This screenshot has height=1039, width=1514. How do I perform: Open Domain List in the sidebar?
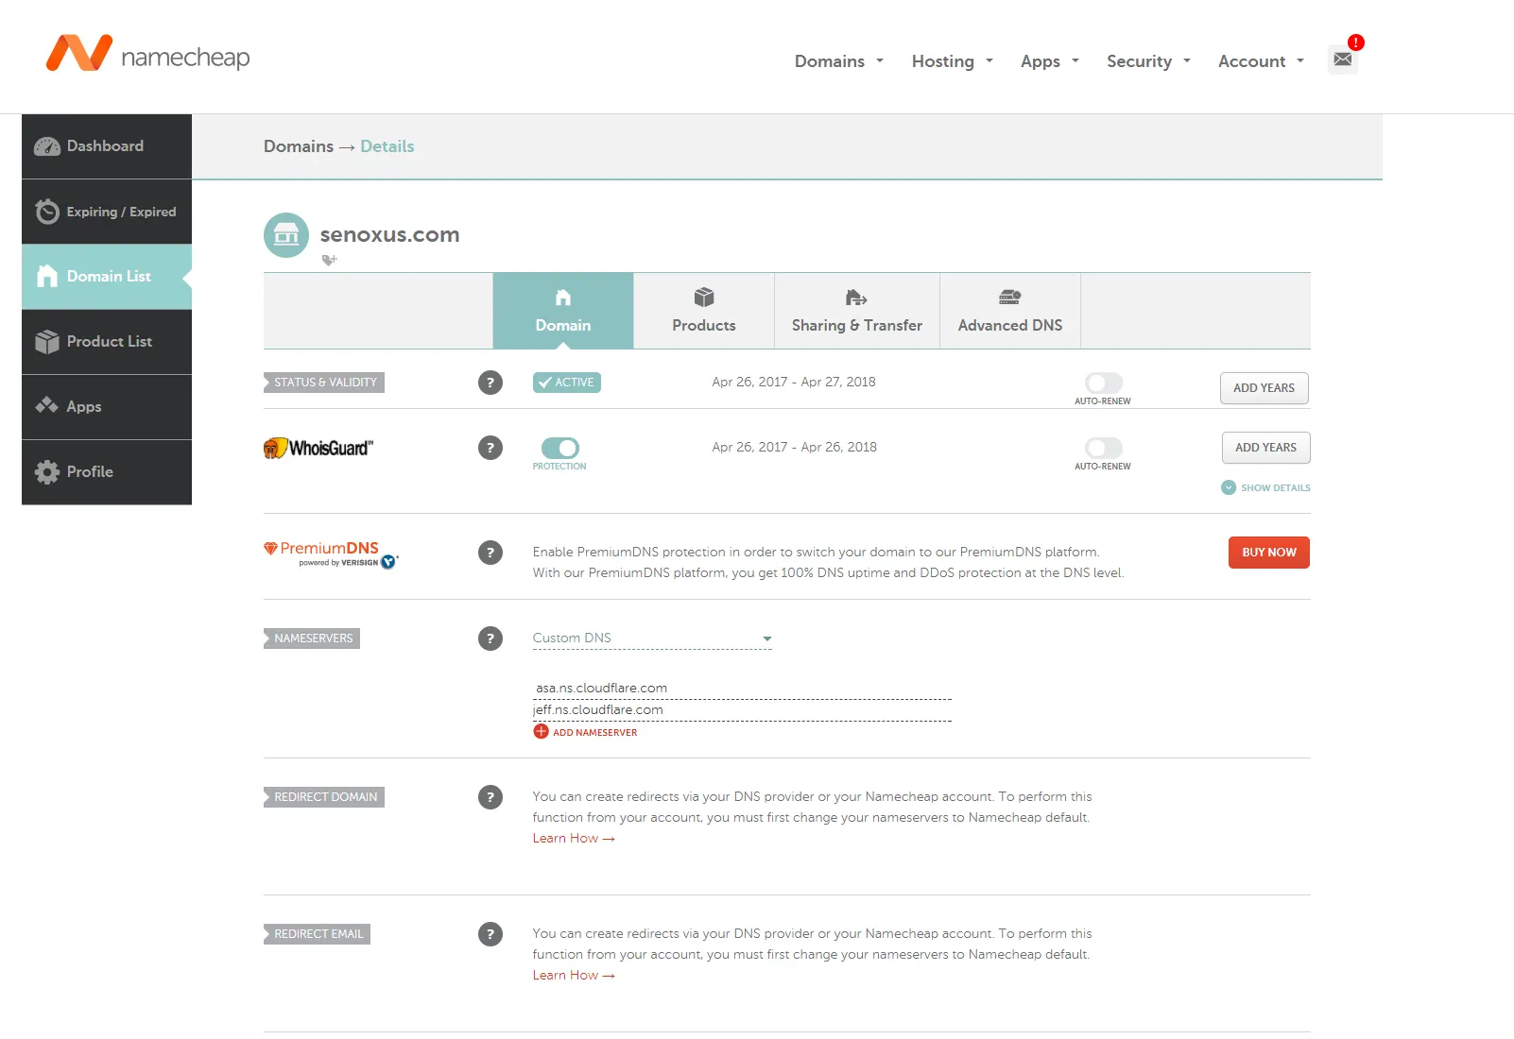[x=107, y=277]
